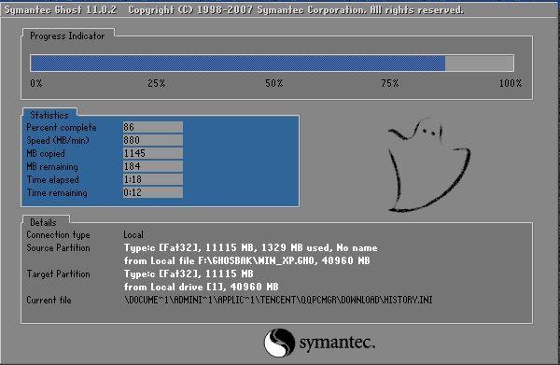
Task: Click the Speed (MB/min) label
Action: pos(58,140)
